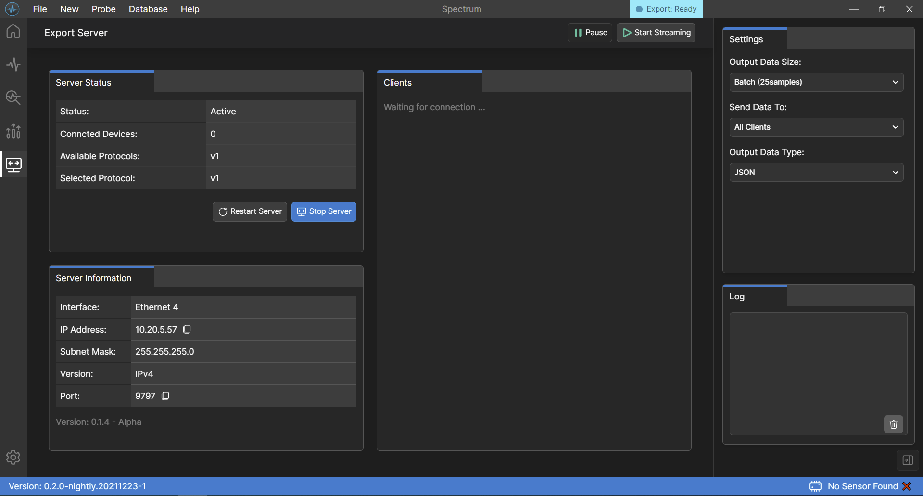Open the Database menu

148,9
